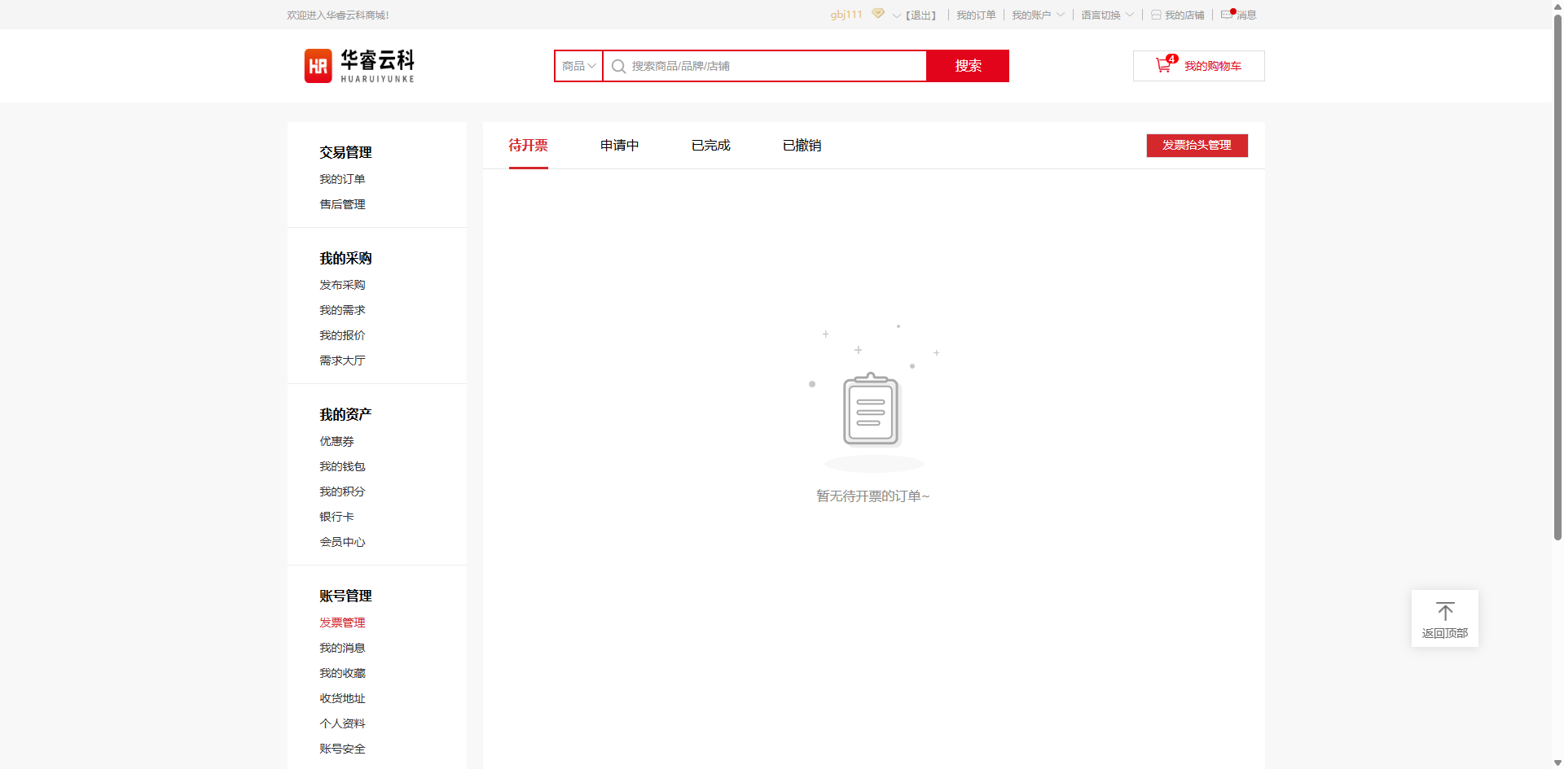Screen dimensions: 1564x769
Task: Click the gold member badge icon
Action: coord(878,14)
